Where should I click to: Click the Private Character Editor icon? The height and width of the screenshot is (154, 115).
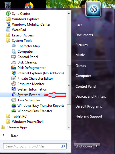coord(14,78)
